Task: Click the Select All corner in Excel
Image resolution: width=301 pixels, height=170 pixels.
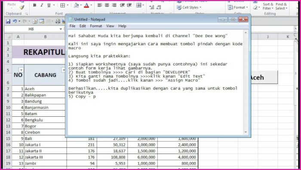Action: click(8, 36)
